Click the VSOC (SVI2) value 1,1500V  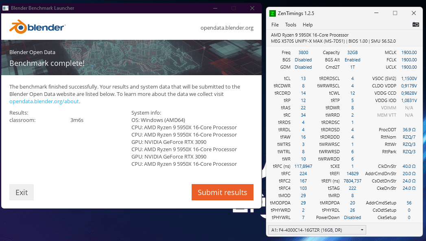pos(409,78)
